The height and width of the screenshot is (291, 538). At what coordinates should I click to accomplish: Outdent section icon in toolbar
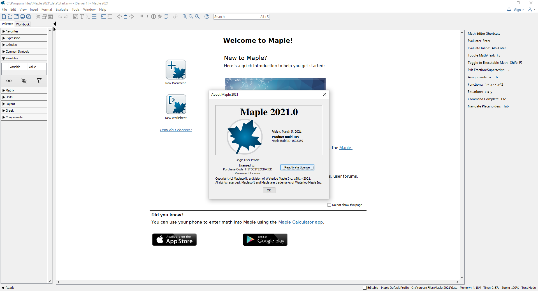[x=110, y=17]
